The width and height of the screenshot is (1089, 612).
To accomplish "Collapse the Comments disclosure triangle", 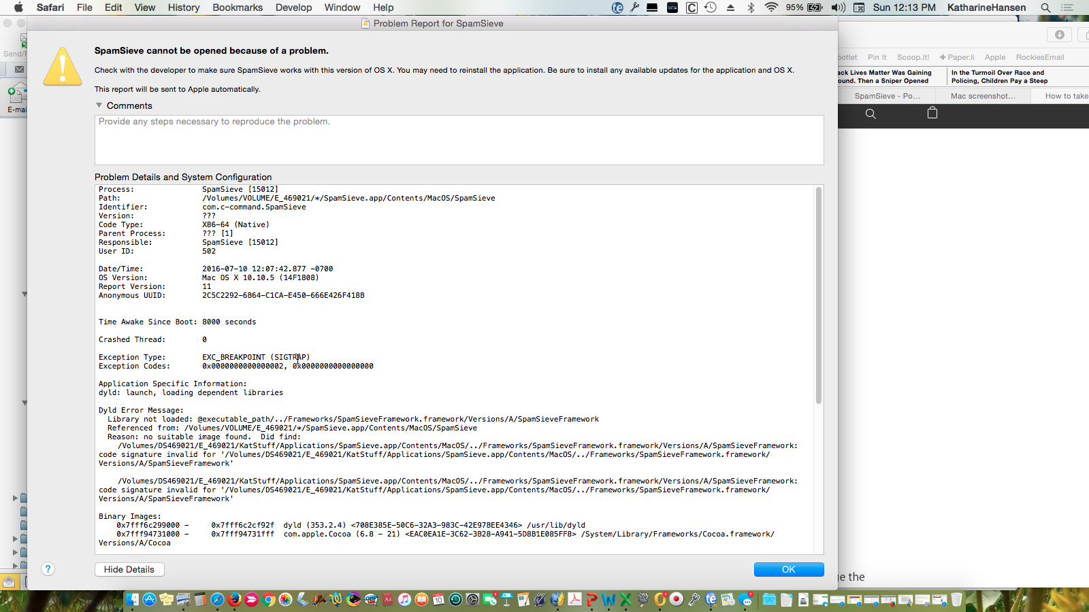I will (99, 105).
